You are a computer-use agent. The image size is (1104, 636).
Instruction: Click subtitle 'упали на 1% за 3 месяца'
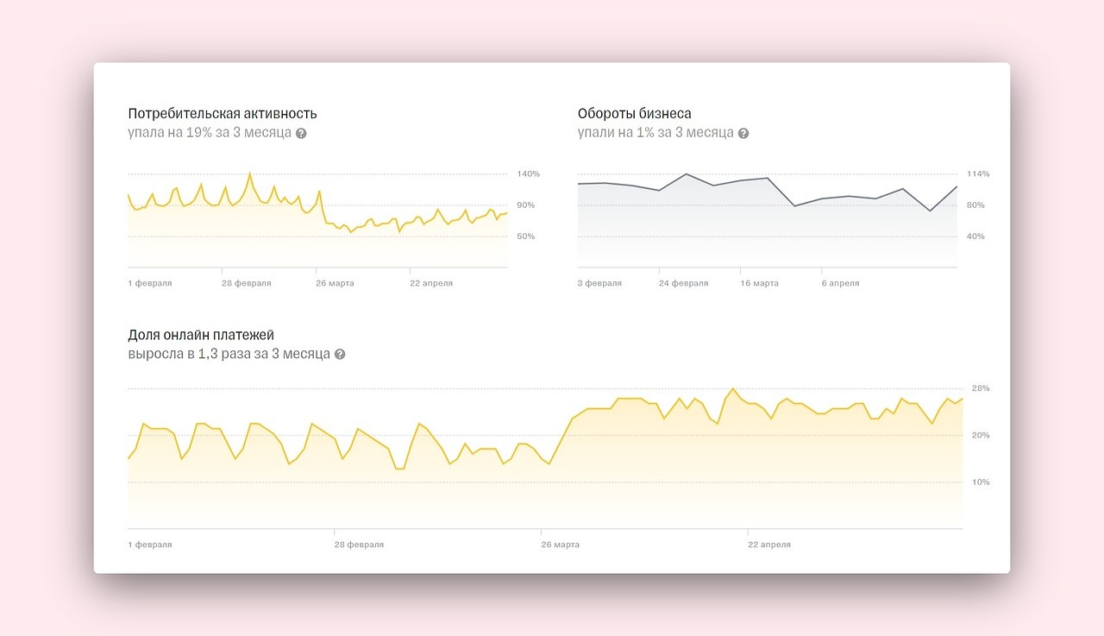click(x=655, y=133)
